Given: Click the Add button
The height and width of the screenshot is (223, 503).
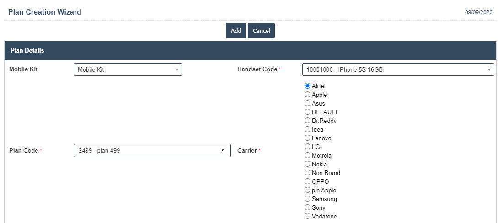Looking at the screenshot, I should (x=235, y=31).
